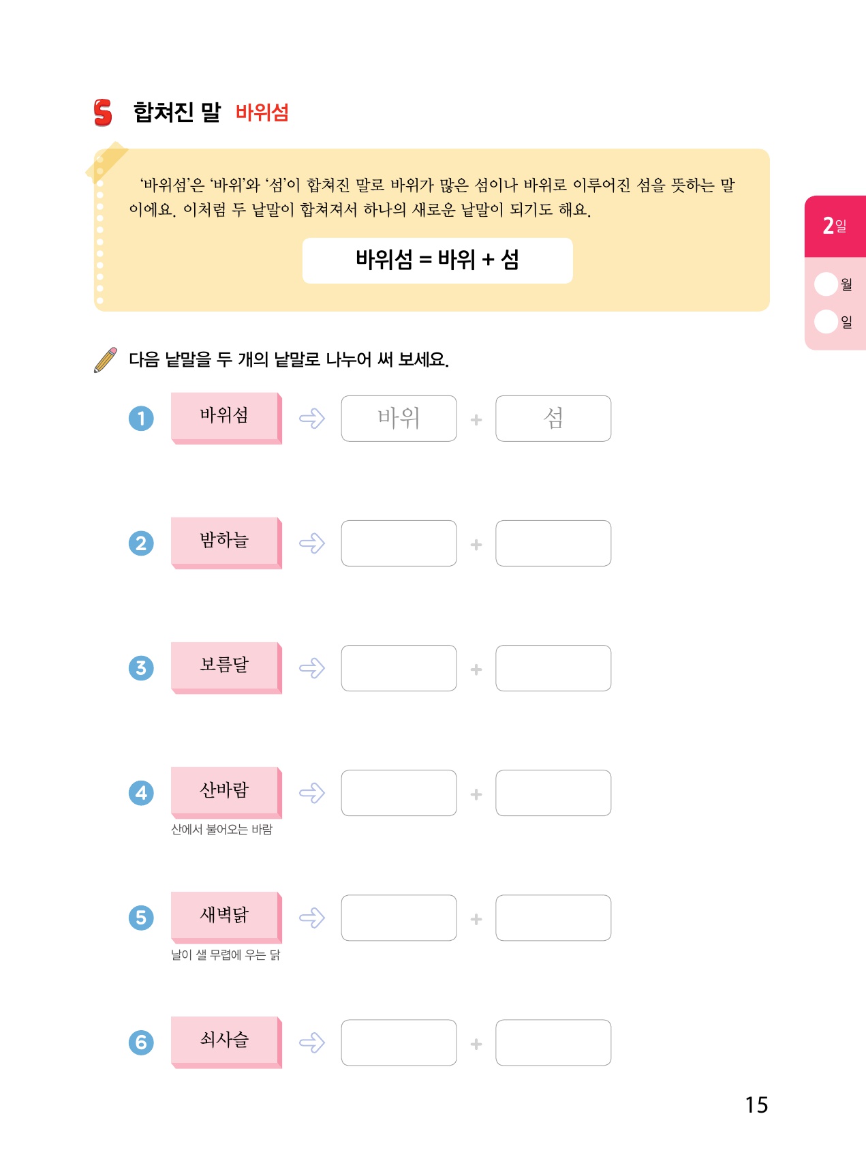This screenshot has width=866, height=1159.
Task: Click the pink 산바람 word card
Action: click(225, 791)
